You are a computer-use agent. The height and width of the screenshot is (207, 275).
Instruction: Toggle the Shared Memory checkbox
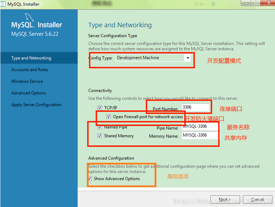(x=100, y=136)
